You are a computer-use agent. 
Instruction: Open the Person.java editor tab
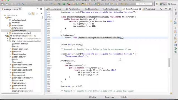point(149,9)
